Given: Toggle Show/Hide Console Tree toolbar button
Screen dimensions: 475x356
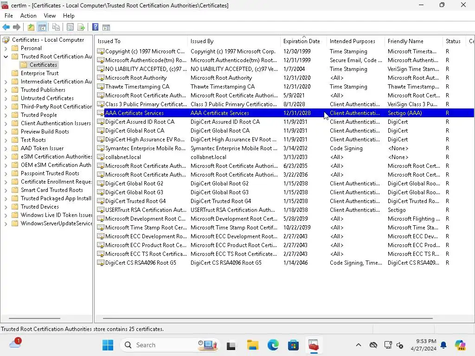Looking at the screenshot, I should (x=42, y=27).
